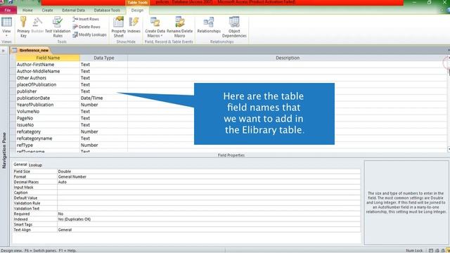Screen dimensions: 450x253
Task: Click the Description column header
Action: click(288, 58)
